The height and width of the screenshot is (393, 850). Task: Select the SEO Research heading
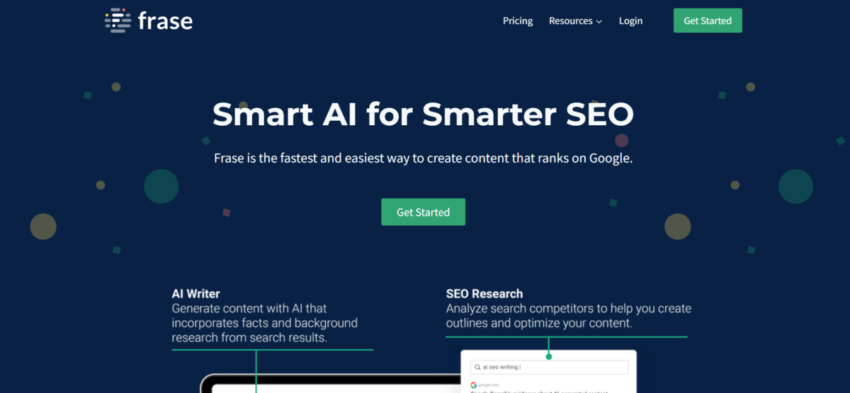[484, 293]
